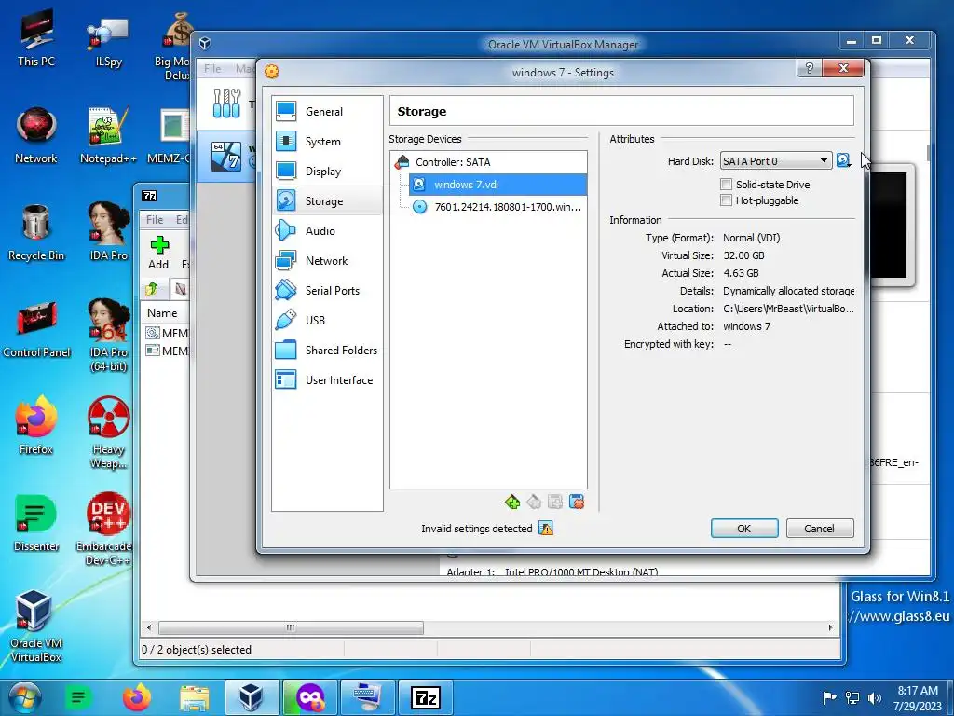Viewport: 954px width, 716px height.
Task: Select the IDA Pro desktop icon
Action: 108,231
